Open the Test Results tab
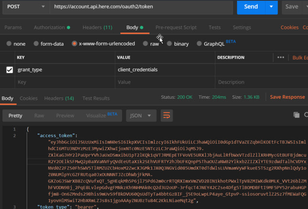308x209 pixels. pos(96,98)
